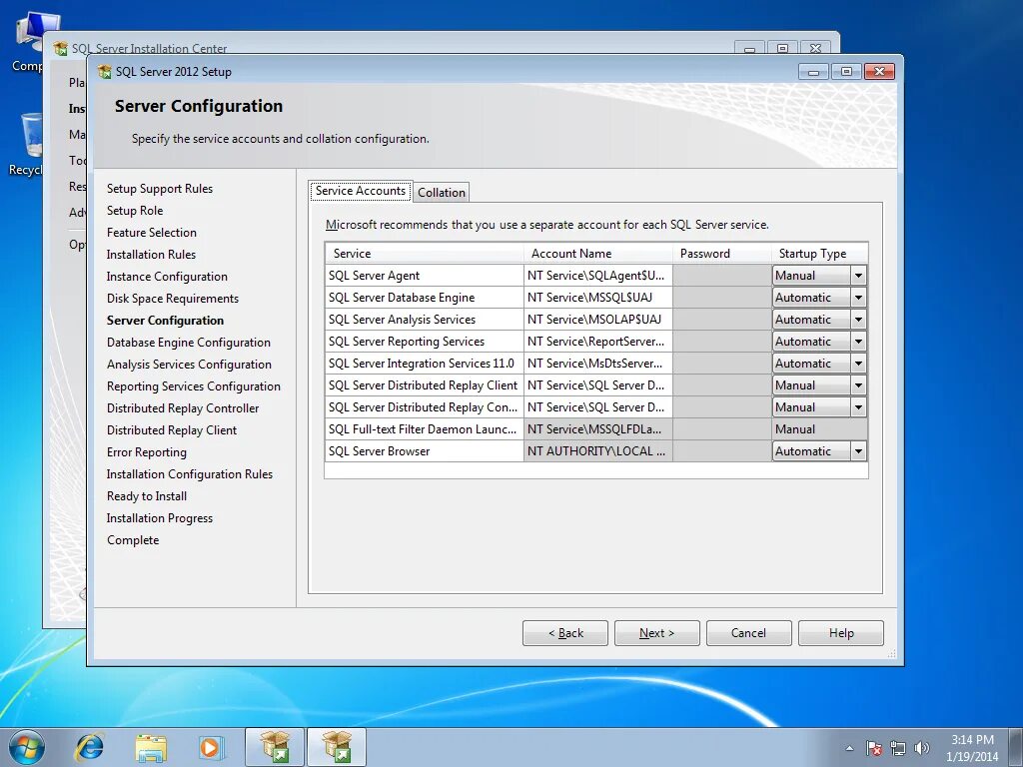This screenshot has width=1023, height=767.
Task: Open startup type dropdown for SQL Server Agent
Action: click(858, 276)
